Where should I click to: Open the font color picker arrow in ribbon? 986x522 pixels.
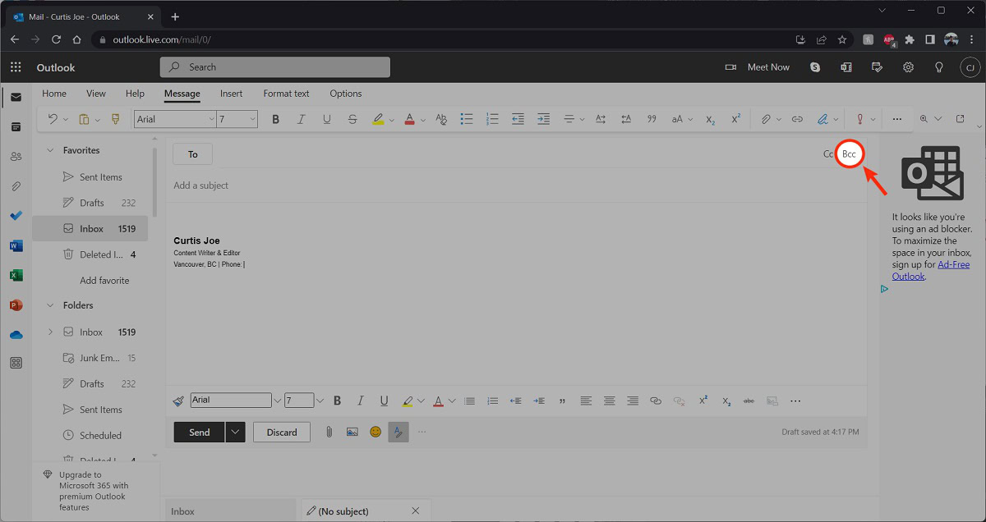tap(423, 120)
